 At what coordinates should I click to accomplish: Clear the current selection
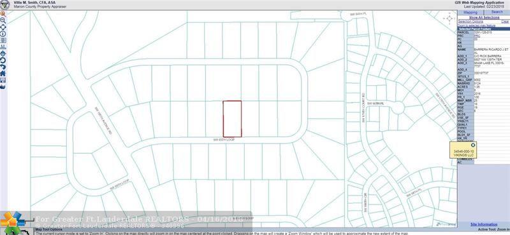[x=505, y=22]
